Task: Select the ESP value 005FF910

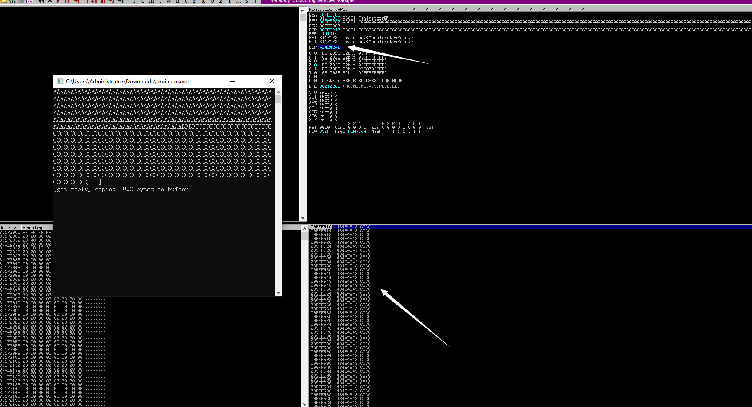Action: pos(330,30)
